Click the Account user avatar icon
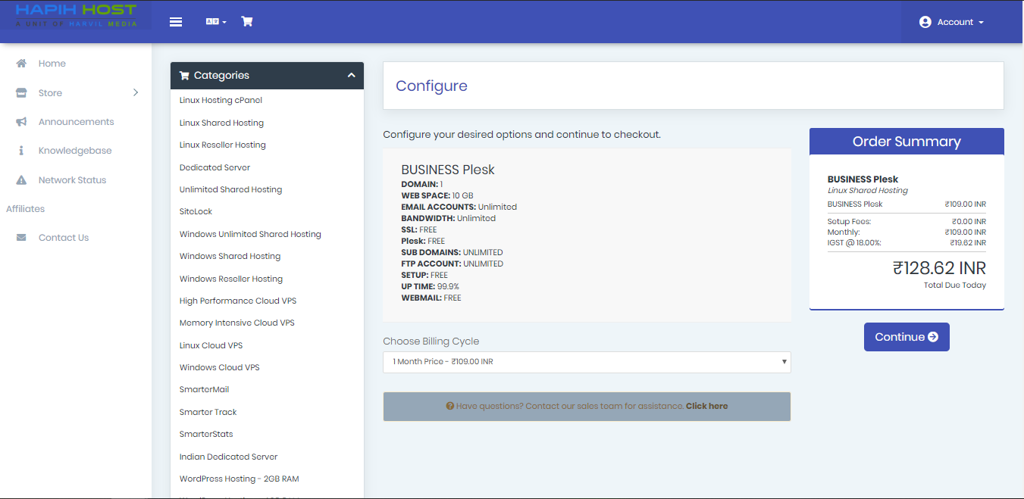 [925, 22]
